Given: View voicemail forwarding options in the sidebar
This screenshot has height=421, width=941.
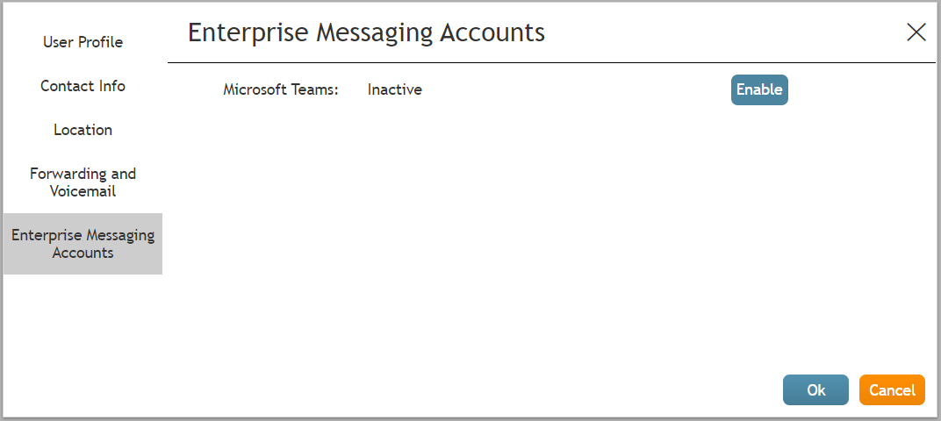Looking at the screenshot, I should [83, 182].
